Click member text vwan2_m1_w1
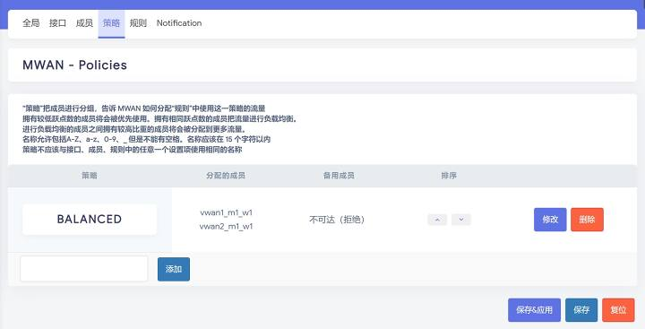This screenshot has width=645, height=329. [x=227, y=227]
